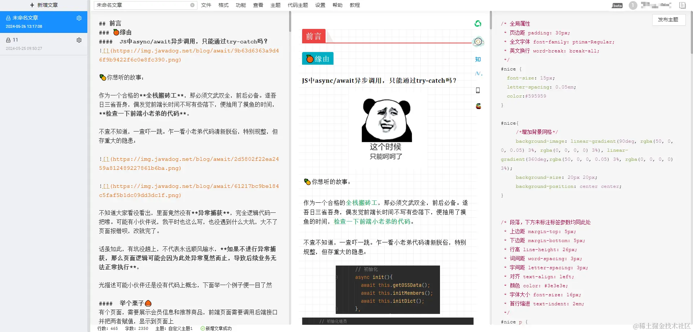Switch to the mobile phone preview icon

click(x=478, y=90)
